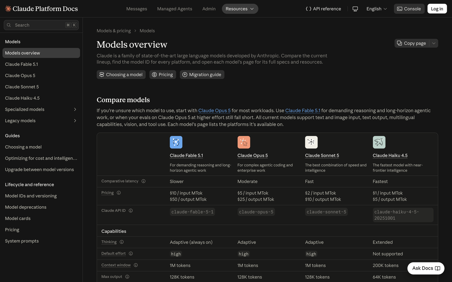Follow the Claude Opus 5 link in paragraph
The width and height of the screenshot is (452, 282).
coord(214,111)
